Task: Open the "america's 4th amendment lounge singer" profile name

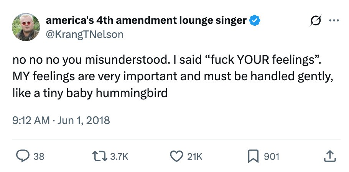Action: tap(146, 21)
